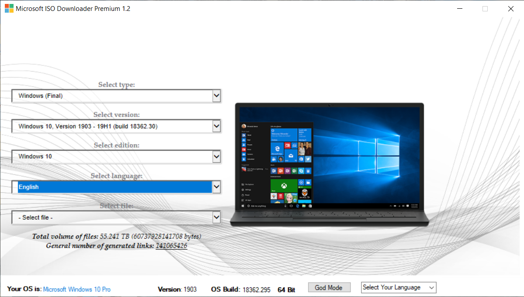Click the Select edition: label

[x=117, y=145]
